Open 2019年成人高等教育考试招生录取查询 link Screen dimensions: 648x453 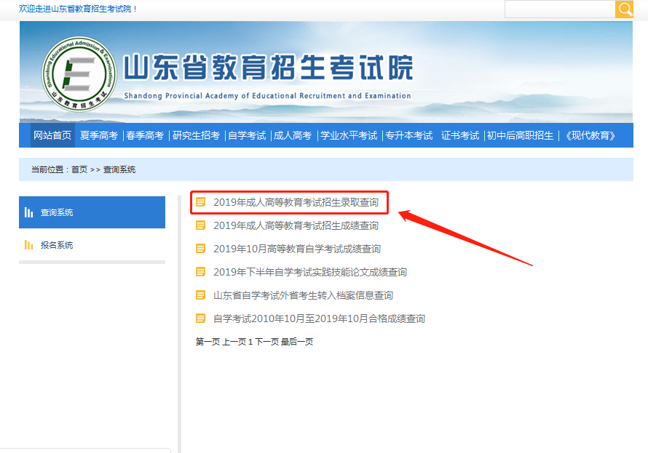tap(296, 202)
